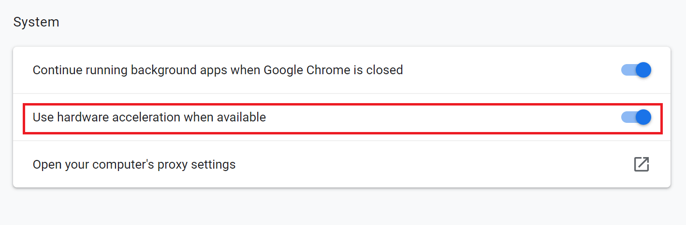Viewport: 686px width, 225px height.
Task: Click empty space inside the hardware acceleration row
Action: coord(435,117)
